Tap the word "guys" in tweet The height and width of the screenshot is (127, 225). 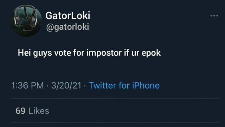coord(43,53)
